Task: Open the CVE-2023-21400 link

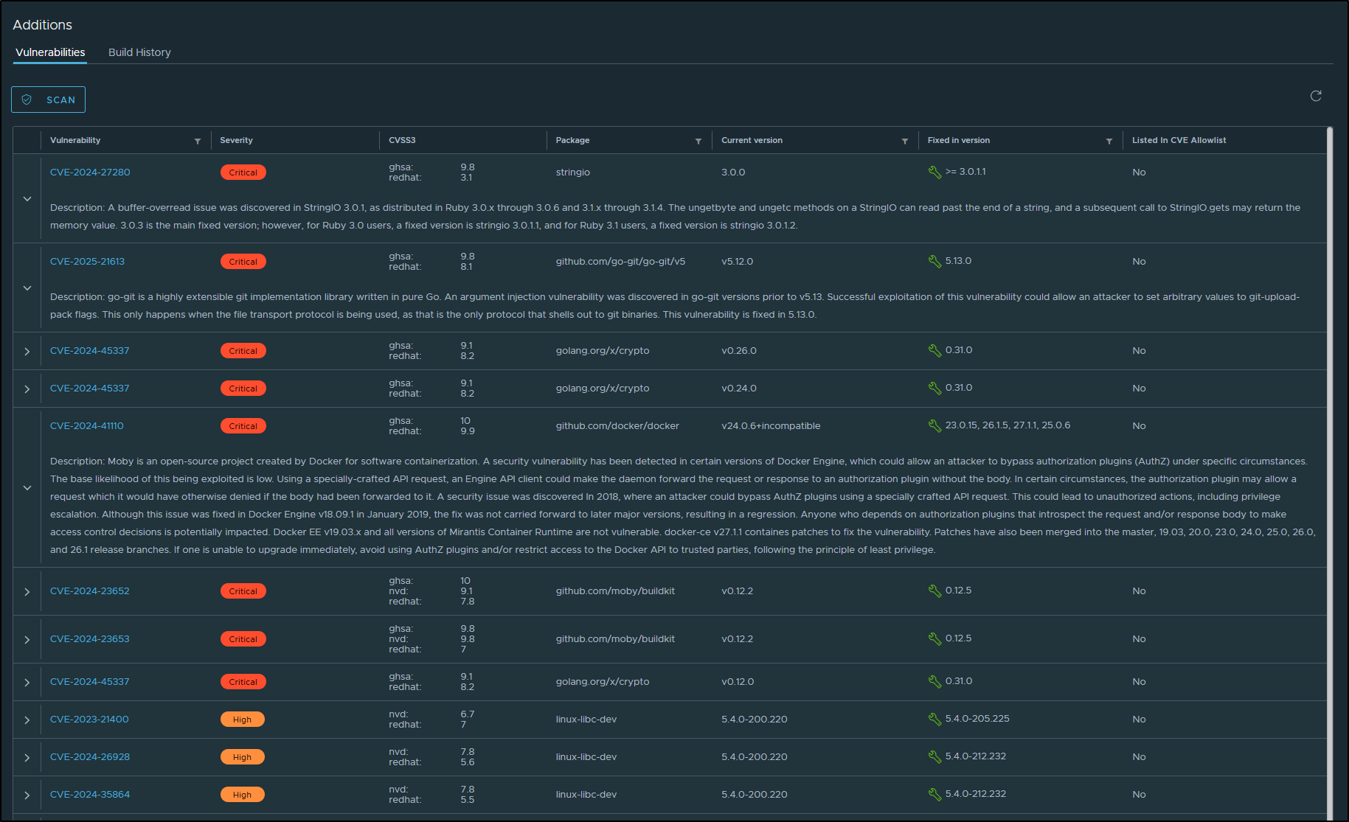Action: [89, 720]
